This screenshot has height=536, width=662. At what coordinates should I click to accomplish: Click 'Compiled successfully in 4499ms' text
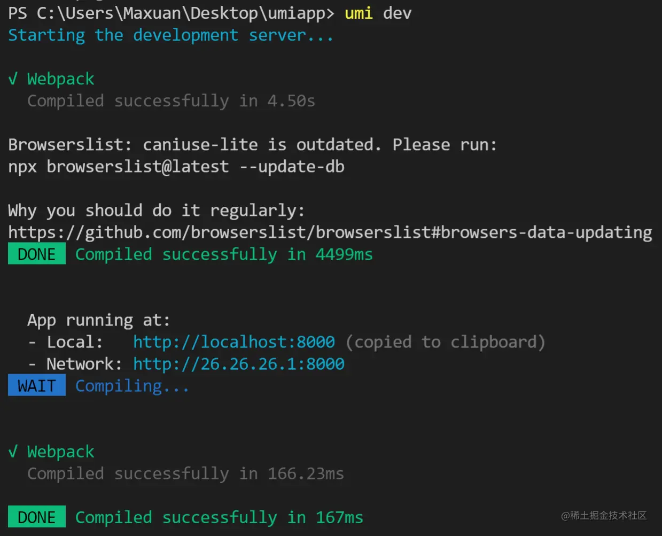(x=224, y=254)
